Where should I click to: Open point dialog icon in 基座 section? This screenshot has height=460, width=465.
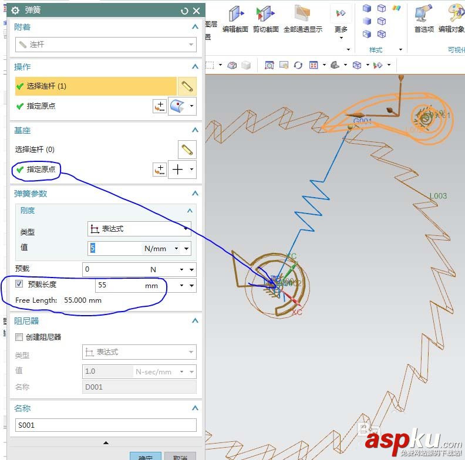[160, 170]
